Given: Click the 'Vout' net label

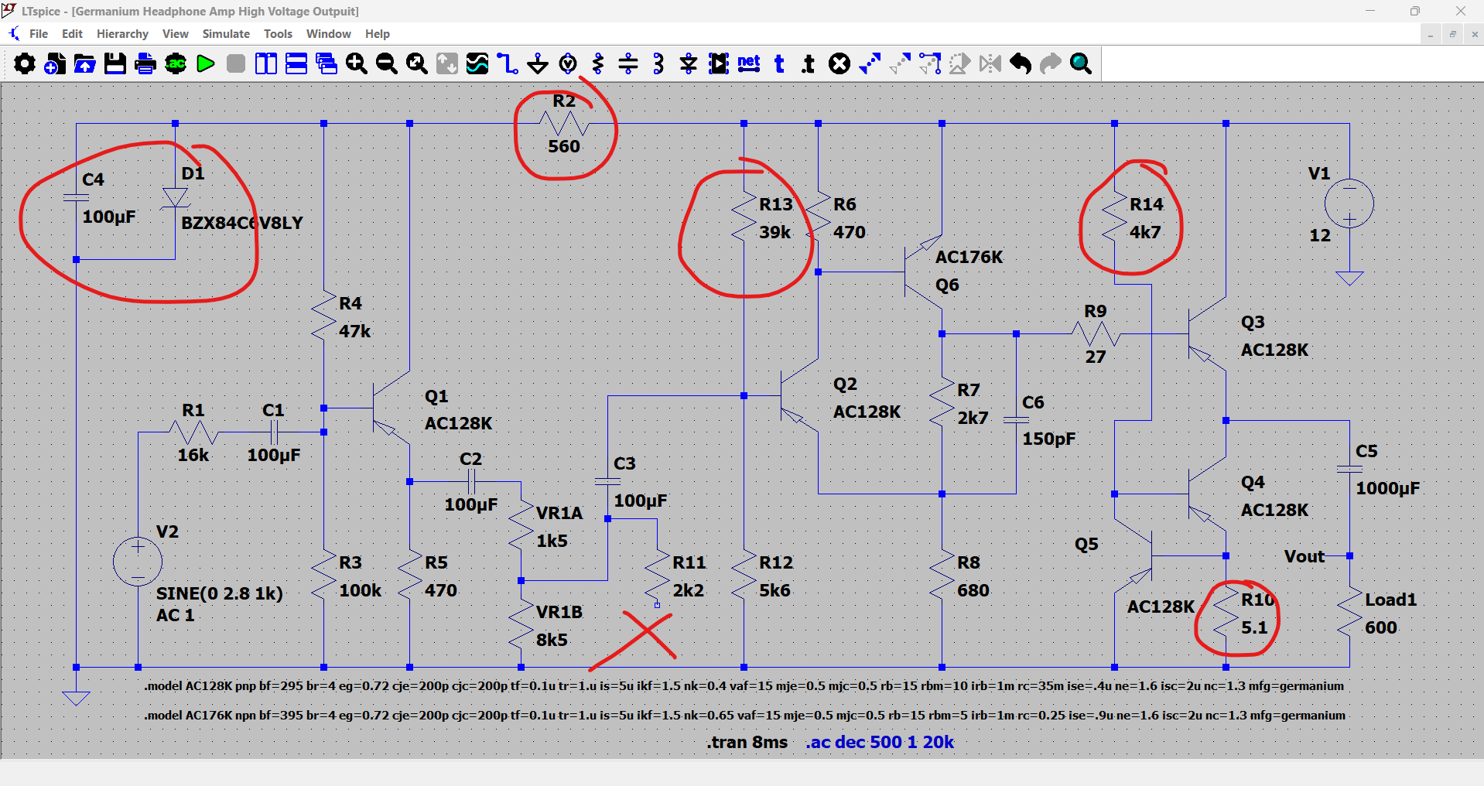Looking at the screenshot, I should coord(1304,557).
